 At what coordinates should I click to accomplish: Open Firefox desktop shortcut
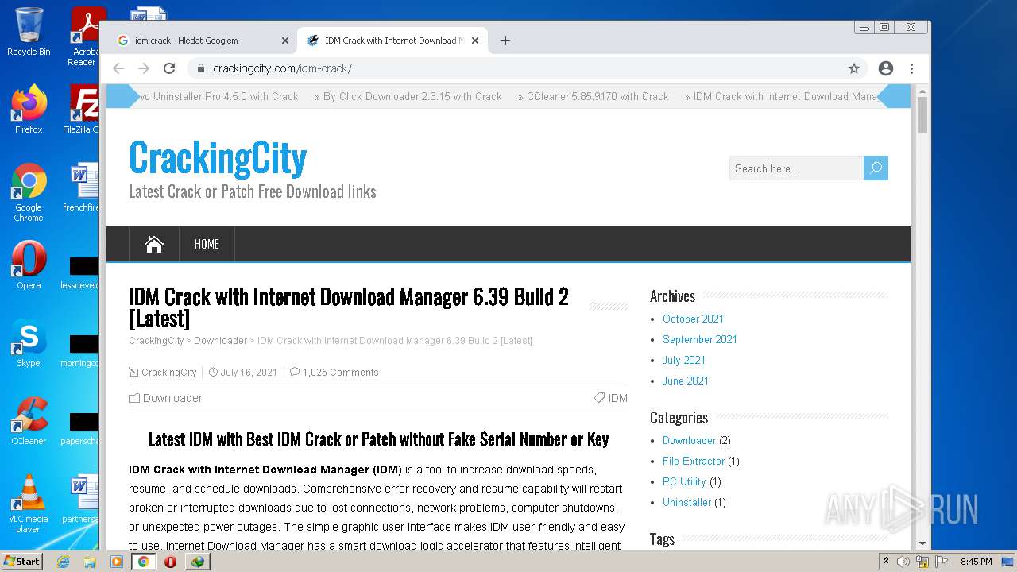(29, 110)
